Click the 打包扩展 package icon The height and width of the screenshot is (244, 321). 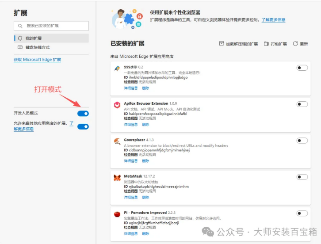point(267,44)
